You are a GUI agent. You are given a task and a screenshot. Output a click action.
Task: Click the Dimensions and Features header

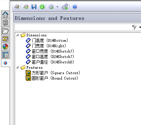point(49,18)
